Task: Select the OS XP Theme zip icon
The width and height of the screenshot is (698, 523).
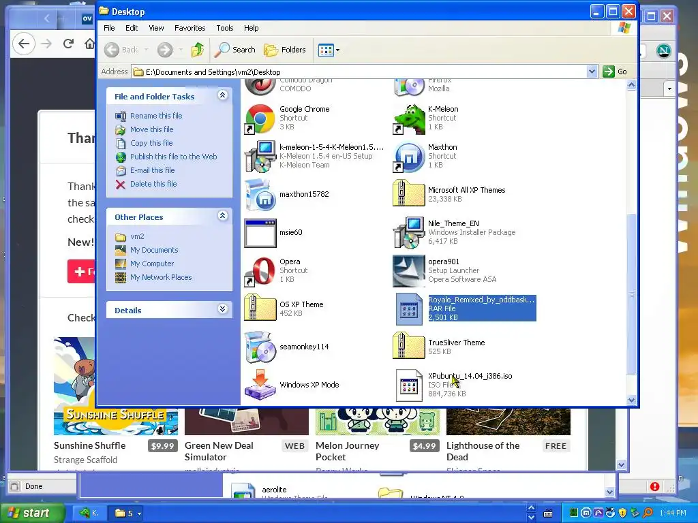Action: click(260, 307)
